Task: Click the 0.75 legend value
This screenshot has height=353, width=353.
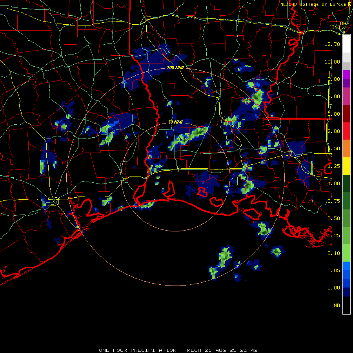Action: click(334, 201)
